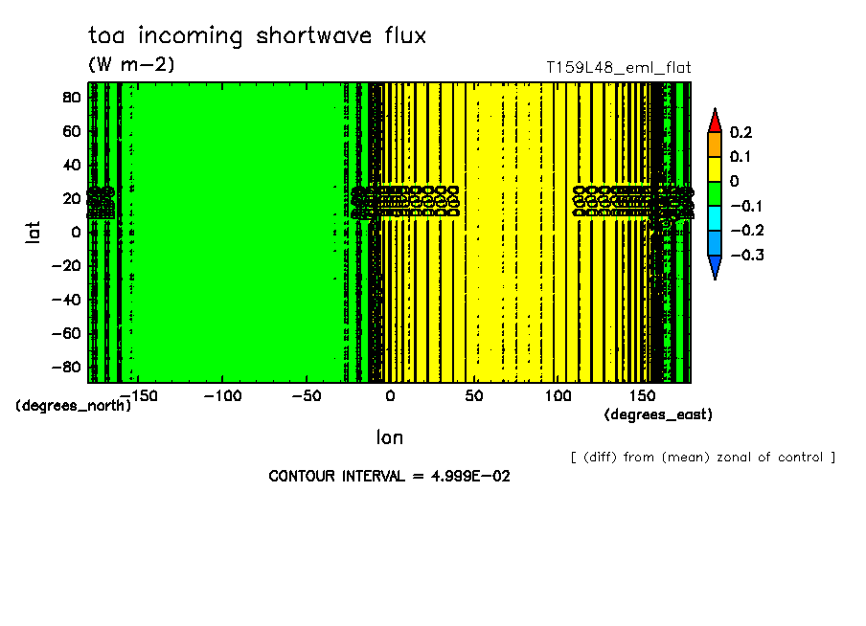Select the '(degrees_north)' axis unit text
866x626 pixels.
tap(73, 405)
